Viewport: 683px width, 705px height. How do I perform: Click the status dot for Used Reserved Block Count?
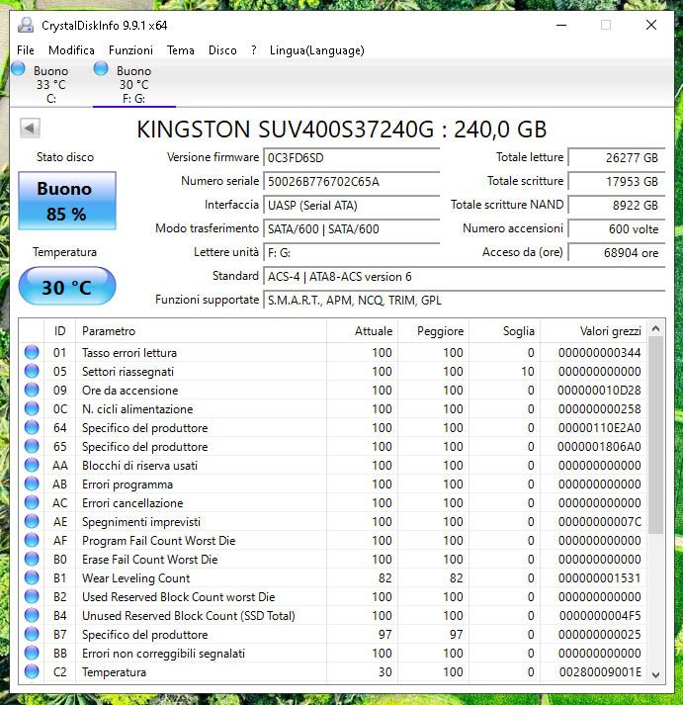coord(32,596)
